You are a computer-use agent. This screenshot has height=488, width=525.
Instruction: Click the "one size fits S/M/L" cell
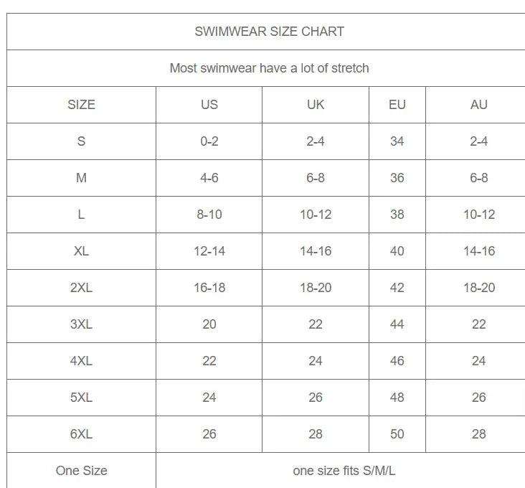click(344, 471)
